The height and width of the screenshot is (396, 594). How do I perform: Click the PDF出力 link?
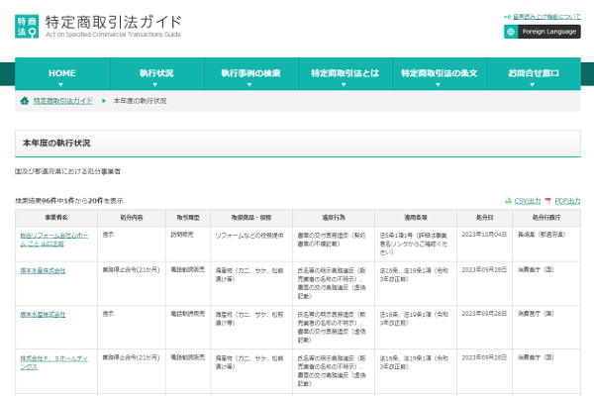pyautogui.click(x=567, y=201)
